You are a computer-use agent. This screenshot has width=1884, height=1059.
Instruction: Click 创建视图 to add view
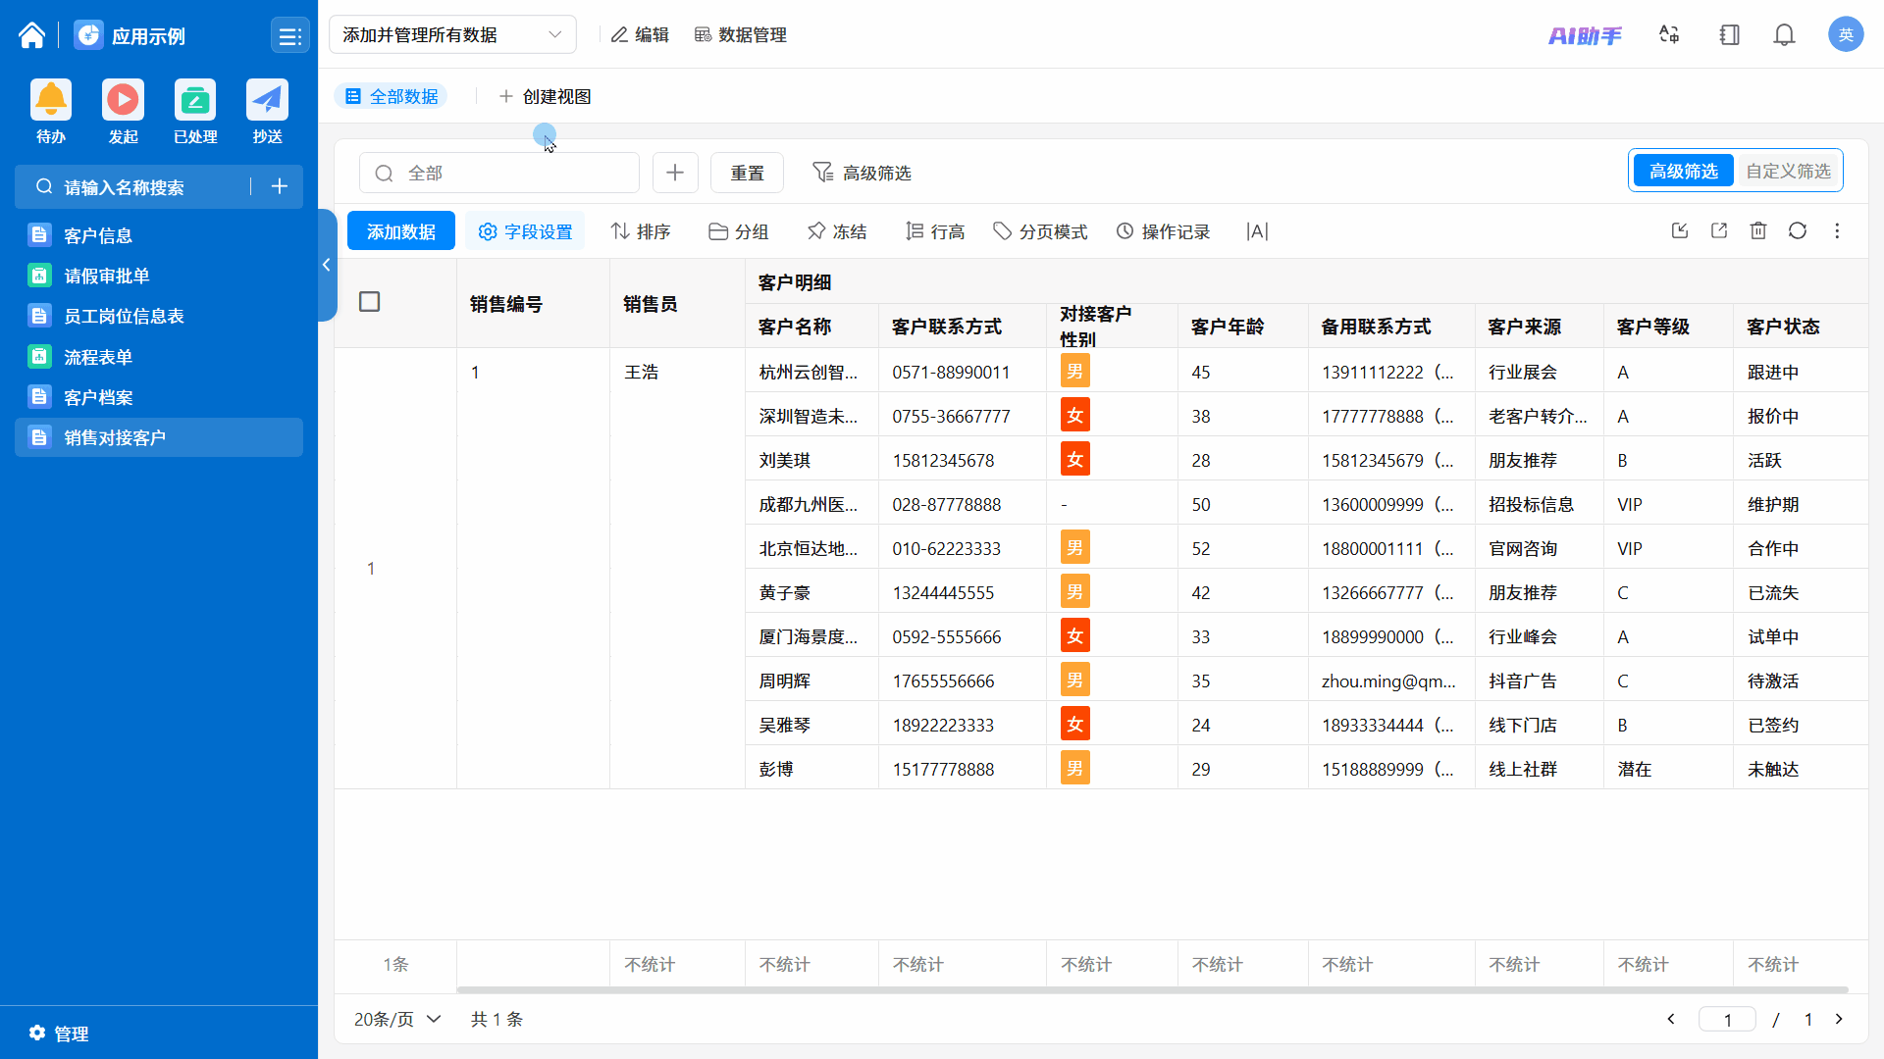[545, 96]
